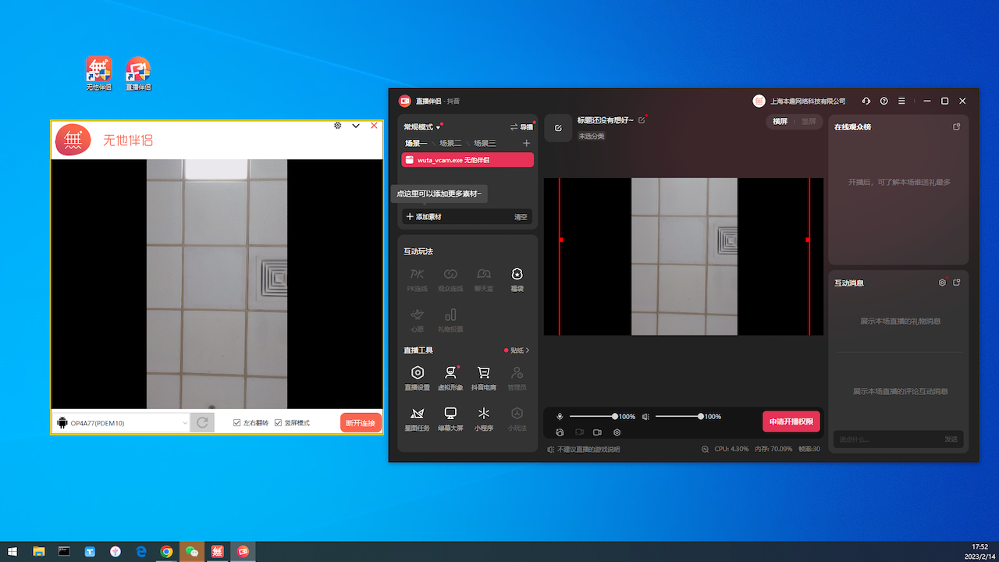
Task: Open 小玩法 mini games tool
Action: click(x=517, y=418)
